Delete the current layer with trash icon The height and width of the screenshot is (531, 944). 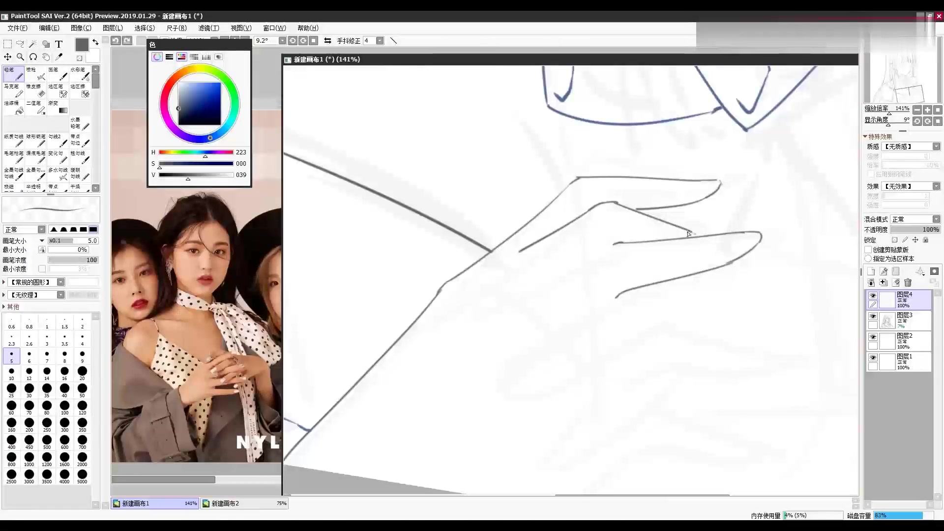(x=908, y=283)
